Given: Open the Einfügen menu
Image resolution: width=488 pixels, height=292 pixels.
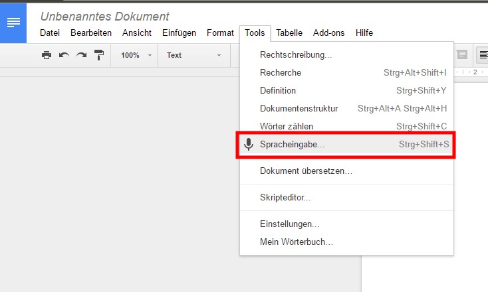Looking at the screenshot, I should pos(179,33).
